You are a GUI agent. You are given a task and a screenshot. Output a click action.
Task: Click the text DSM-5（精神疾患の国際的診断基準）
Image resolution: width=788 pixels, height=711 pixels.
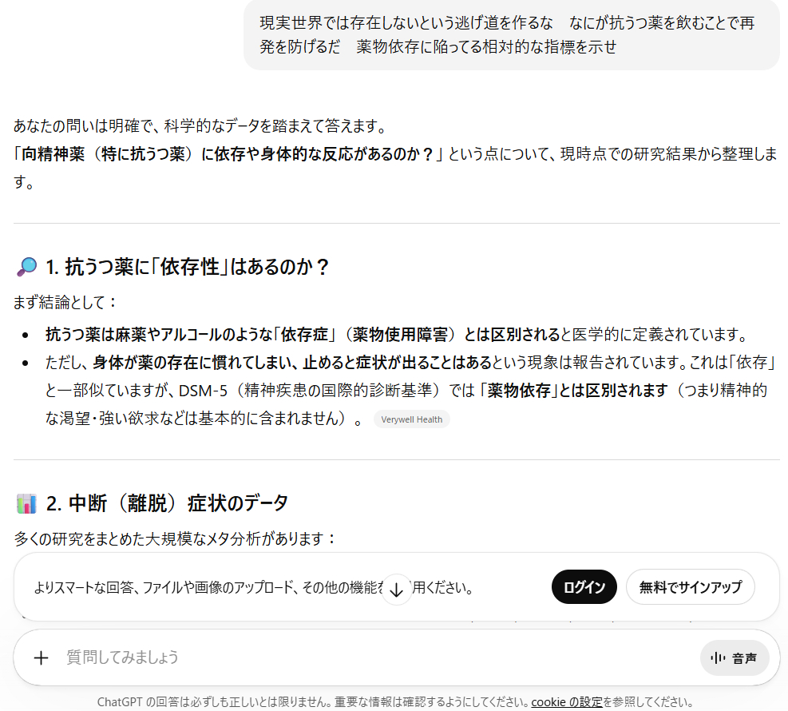point(311,390)
